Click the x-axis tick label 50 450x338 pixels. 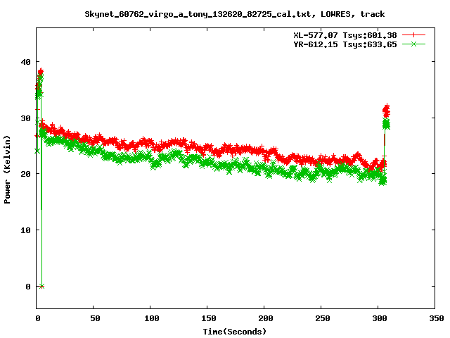coord(95,318)
